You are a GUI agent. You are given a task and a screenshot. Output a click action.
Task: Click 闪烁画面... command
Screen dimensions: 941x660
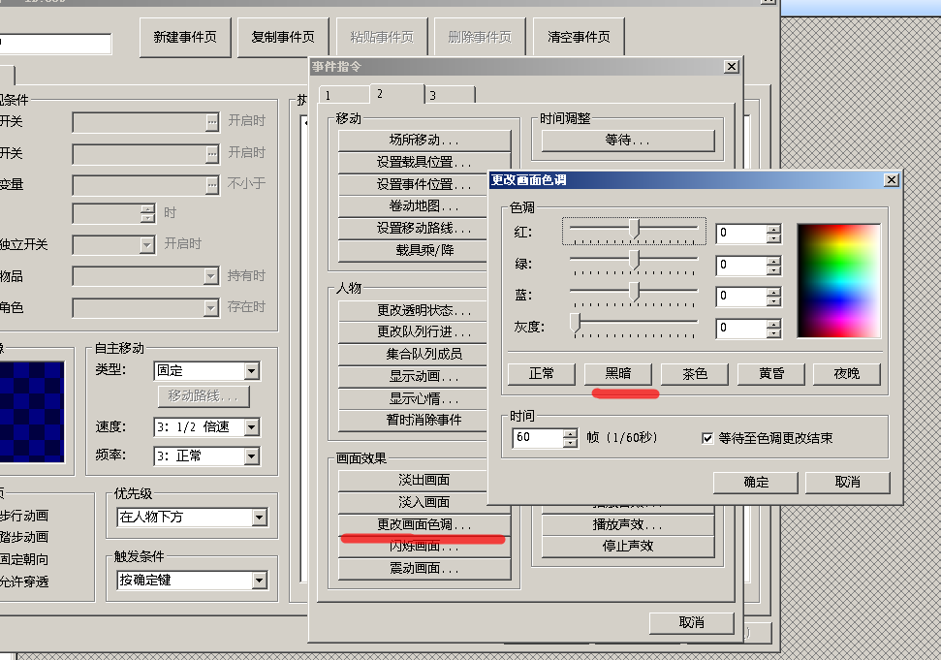(423, 547)
